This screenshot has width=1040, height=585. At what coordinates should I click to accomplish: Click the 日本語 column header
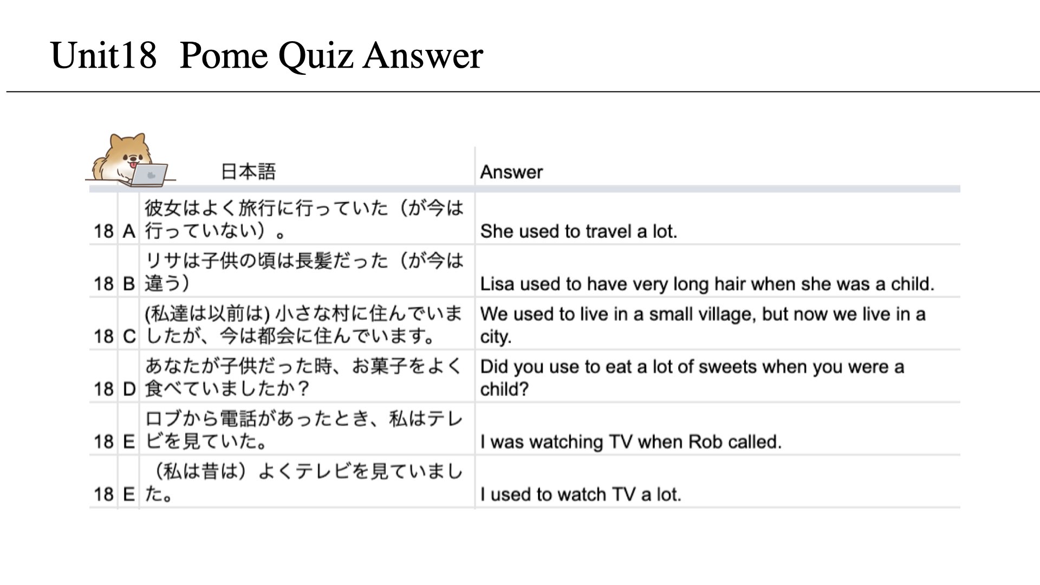click(249, 172)
